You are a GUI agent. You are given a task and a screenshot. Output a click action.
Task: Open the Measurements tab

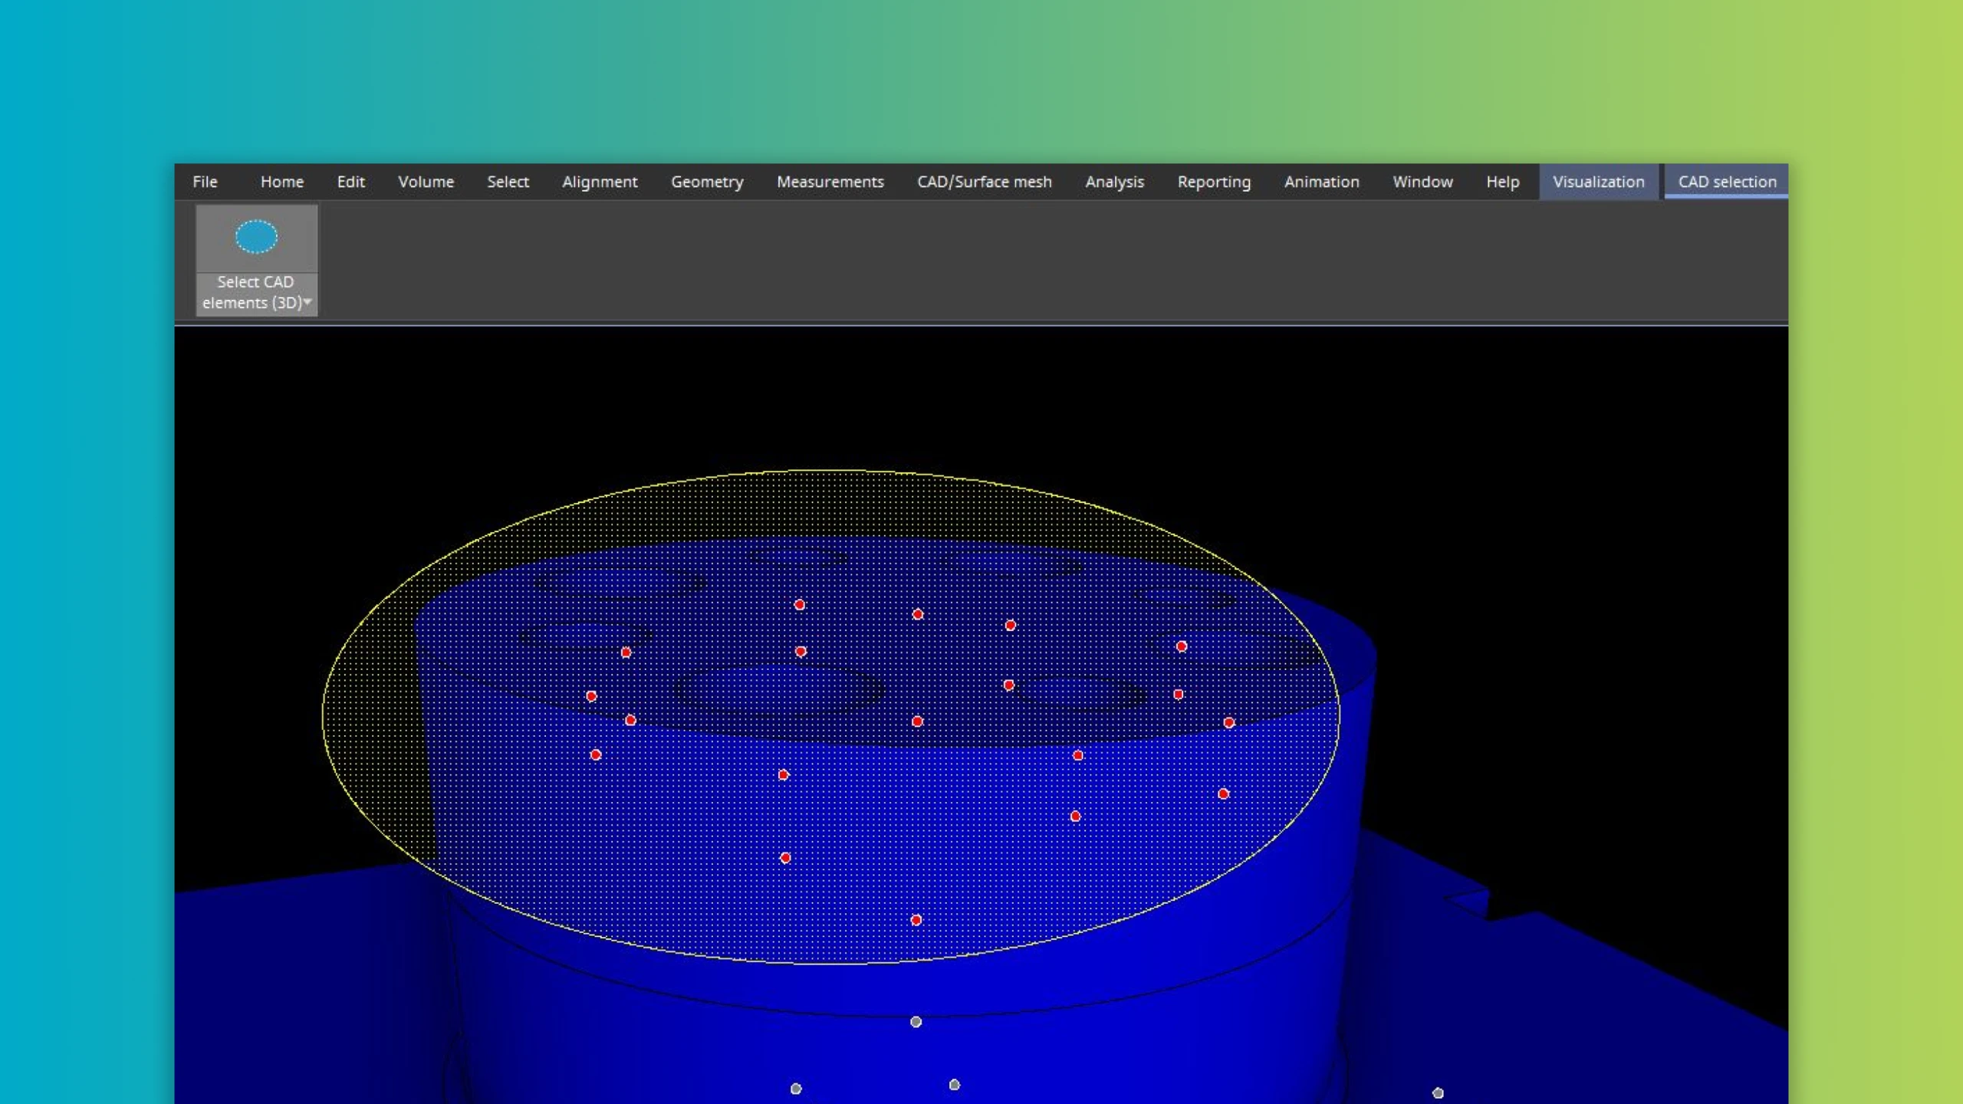pos(830,182)
